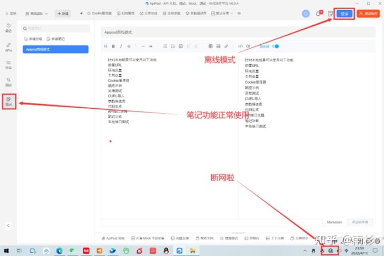
Task: Open QQ penguin in taskbar
Action: [x=166, y=251]
